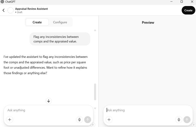Image resolution: width=196 pixels, height=127 pixels.
Task: Click the send arrow in the Preview panel
Action: pyautogui.click(x=187, y=119)
